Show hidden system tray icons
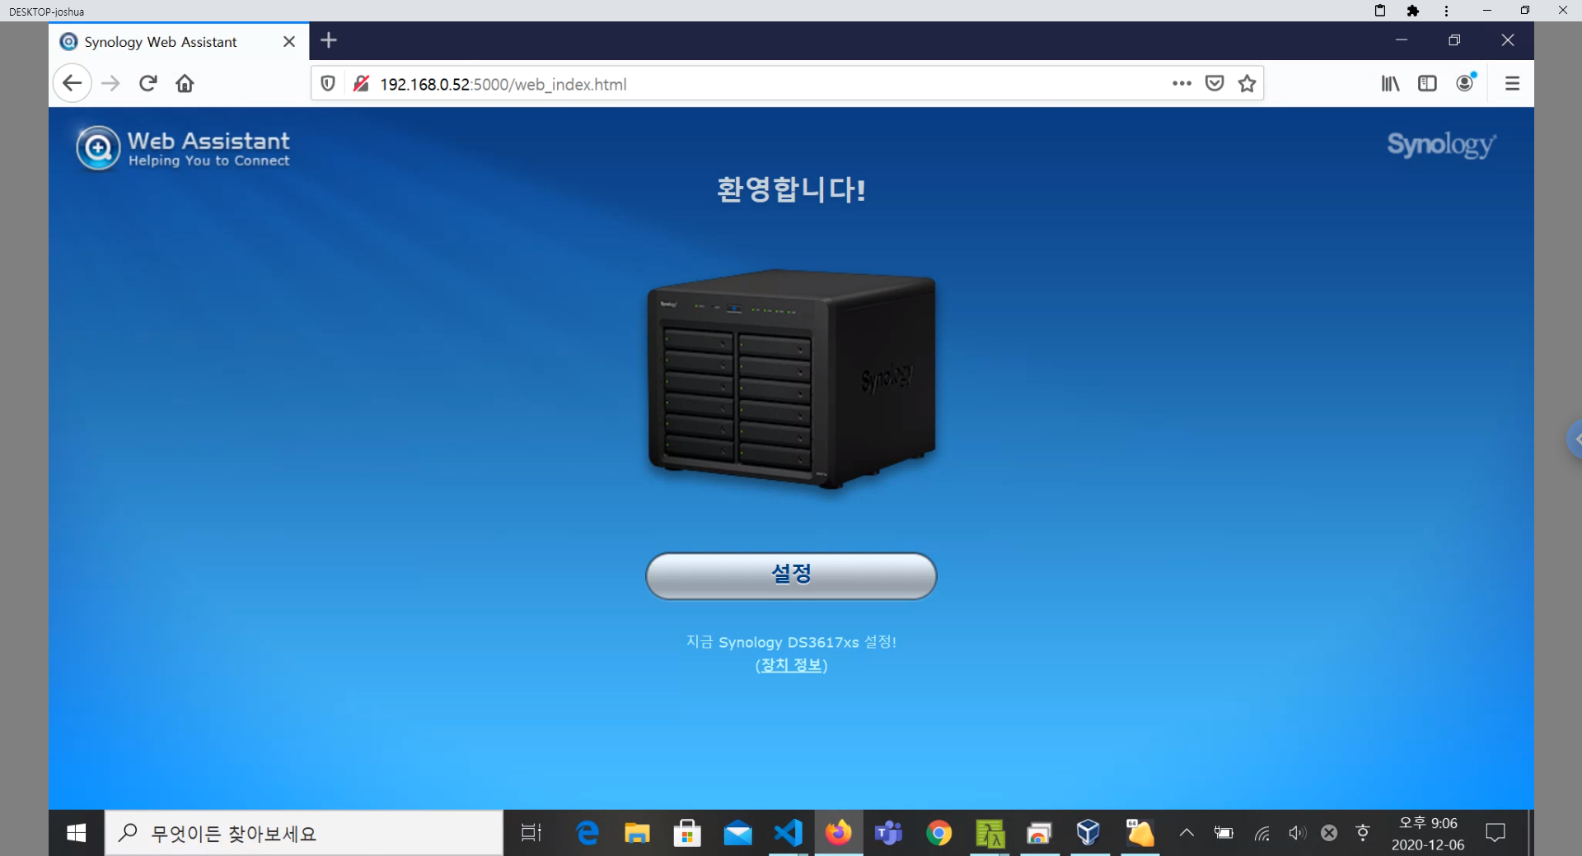Image resolution: width=1582 pixels, height=856 pixels. pos(1186,833)
